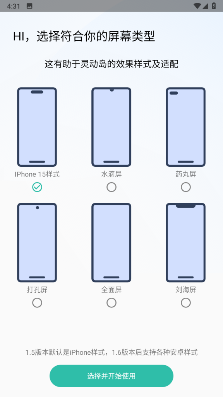Tap the 全面屏 full-screen phone illustration
Image resolution: width=223 pixels, height=397 pixels.
click(x=111, y=243)
